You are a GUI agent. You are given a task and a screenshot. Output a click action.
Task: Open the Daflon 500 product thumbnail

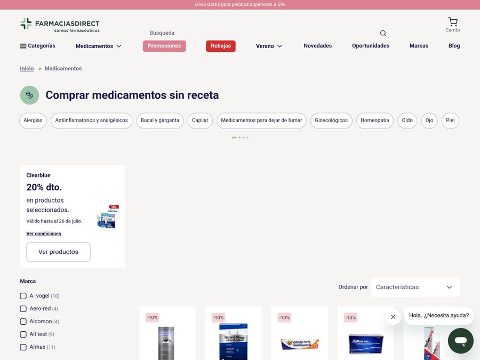tap(366, 344)
